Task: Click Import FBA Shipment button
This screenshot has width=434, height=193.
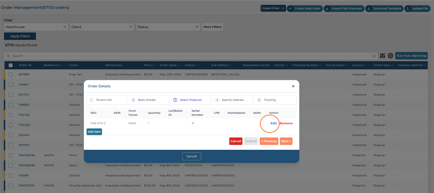Action: 344,8
